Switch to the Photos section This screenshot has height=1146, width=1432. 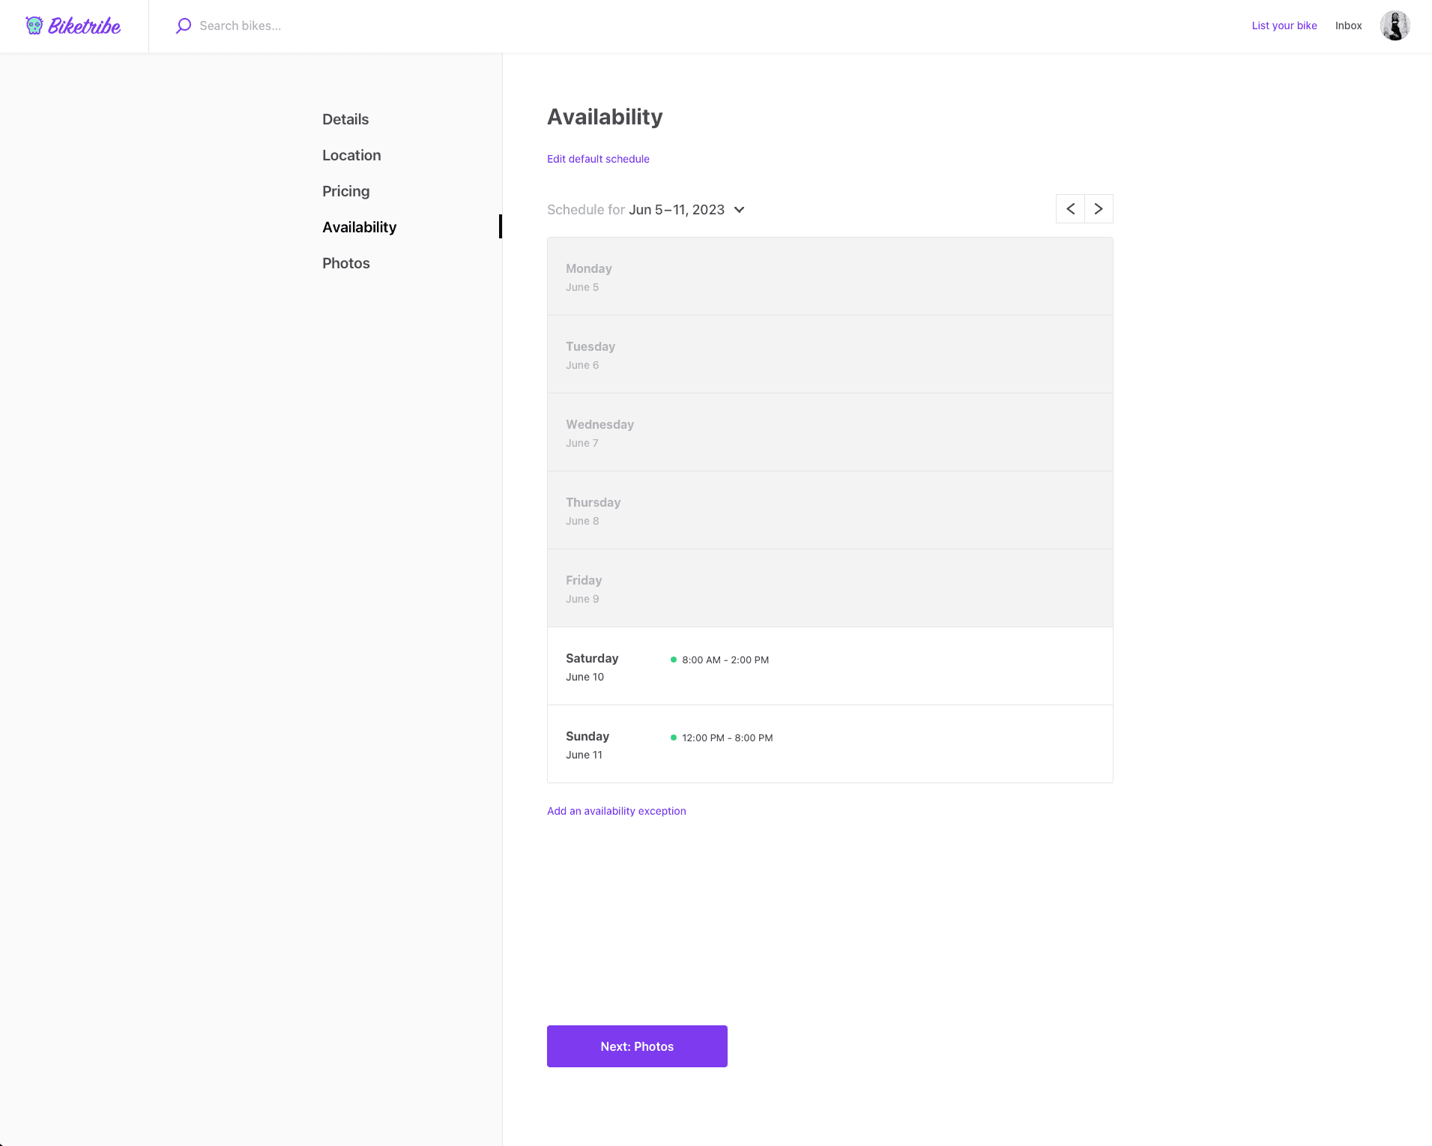pos(345,263)
